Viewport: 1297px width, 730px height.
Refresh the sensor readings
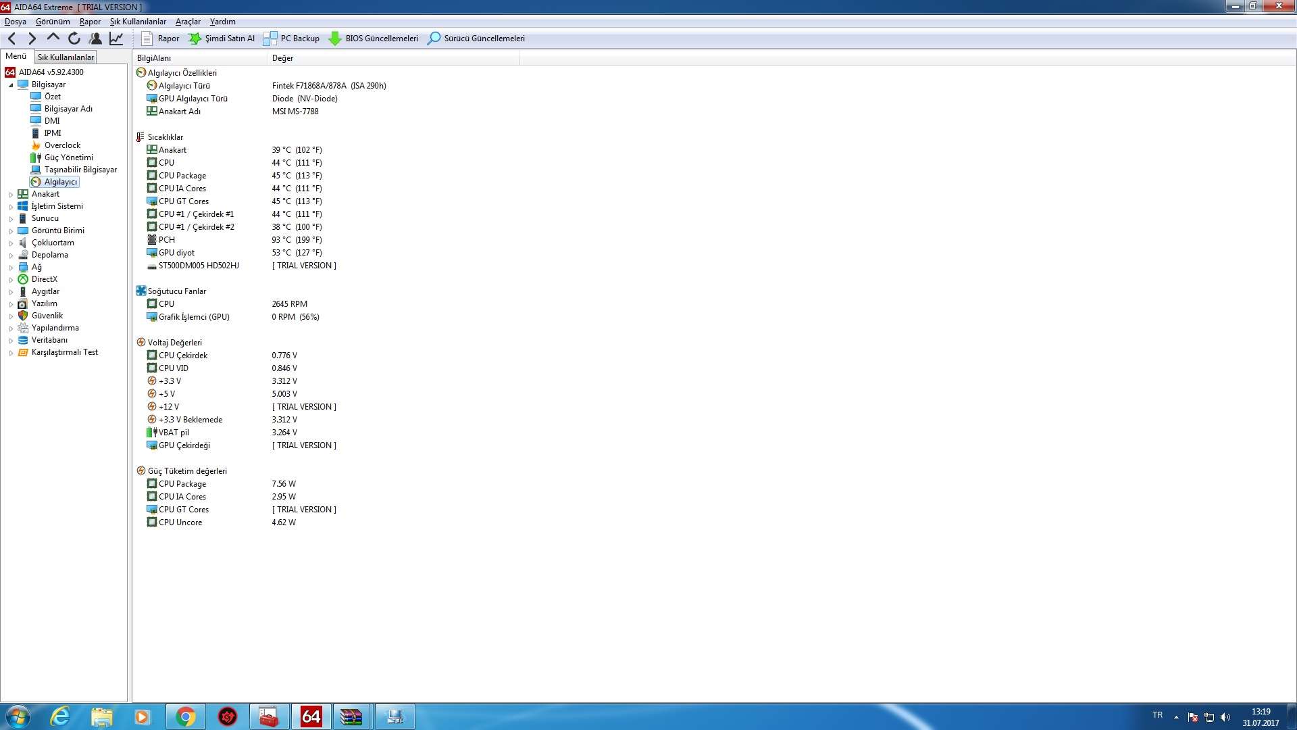(74, 39)
